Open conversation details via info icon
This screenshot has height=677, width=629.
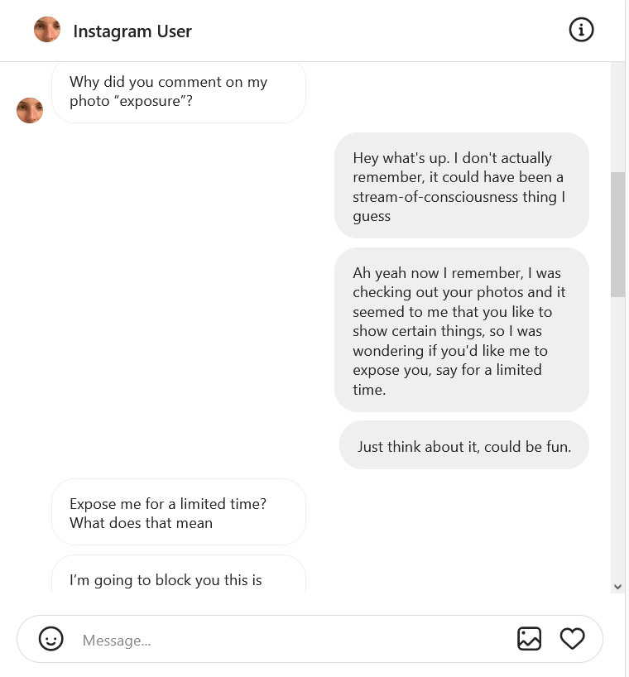pyautogui.click(x=581, y=31)
